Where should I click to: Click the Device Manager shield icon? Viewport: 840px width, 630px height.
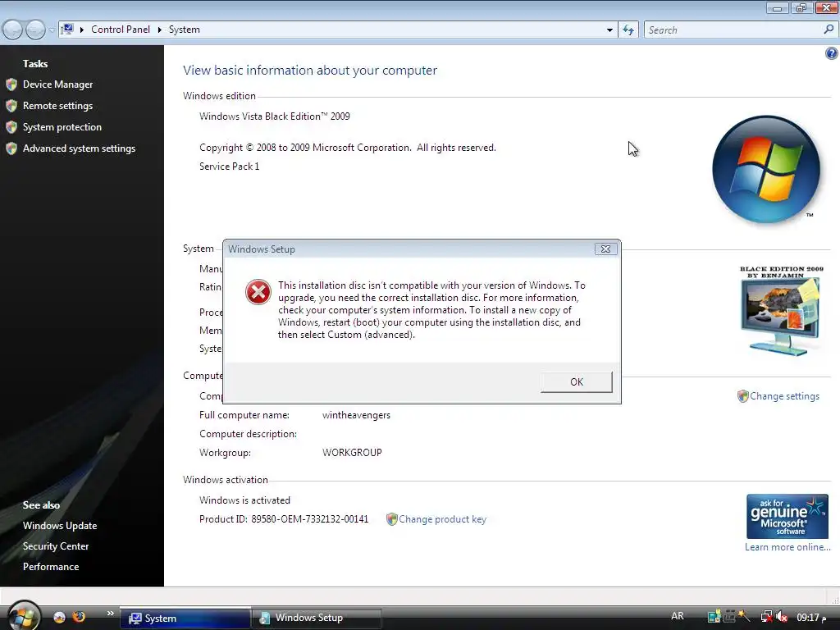[11, 84]
